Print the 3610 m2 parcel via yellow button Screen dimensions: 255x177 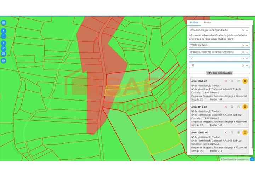[x=245, y=107]
